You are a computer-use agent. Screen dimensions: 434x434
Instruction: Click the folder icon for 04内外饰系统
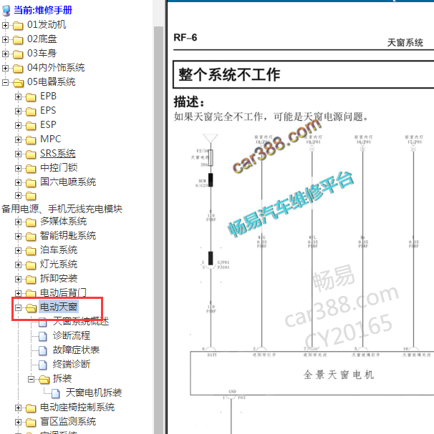[18, 69]
